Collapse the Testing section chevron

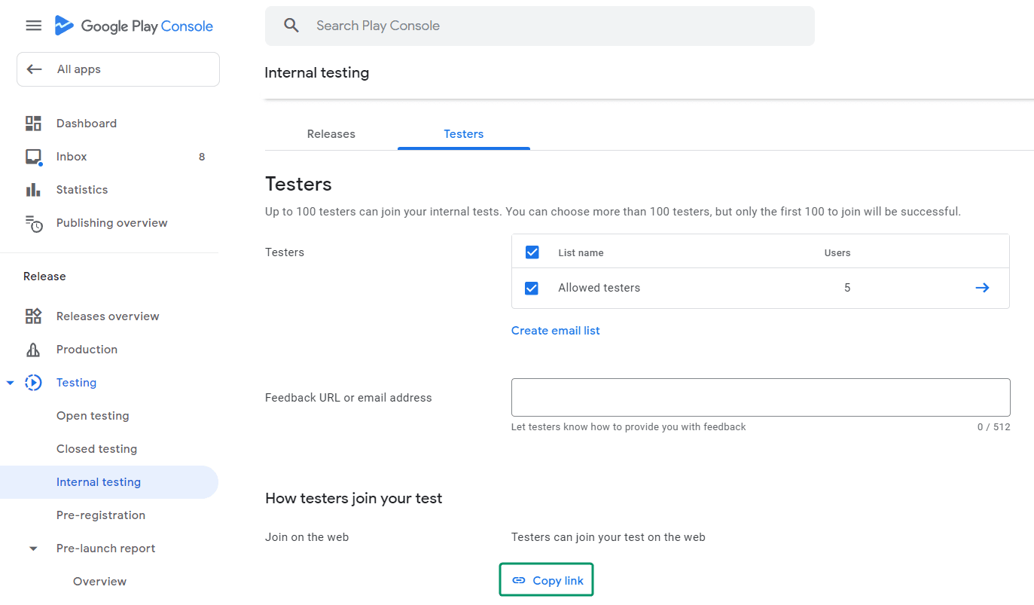point(10,382)
